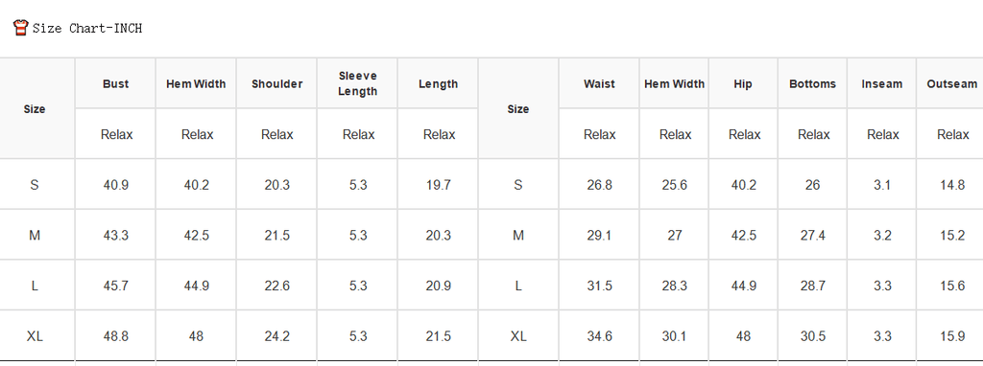Screen dimensions: 983x366
Task: Select waist value 26.8 for size S
Action: (599, 185)
